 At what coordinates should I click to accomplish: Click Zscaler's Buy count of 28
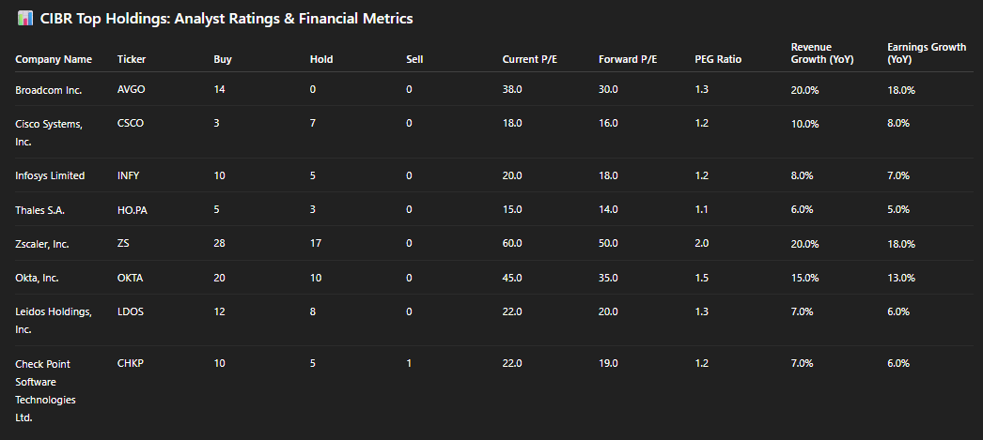coord(219,244)
